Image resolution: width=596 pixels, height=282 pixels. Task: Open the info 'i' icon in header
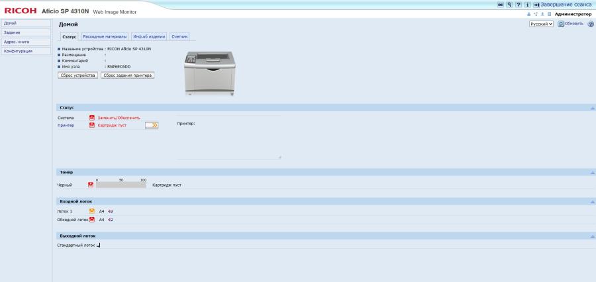[527, 5]
